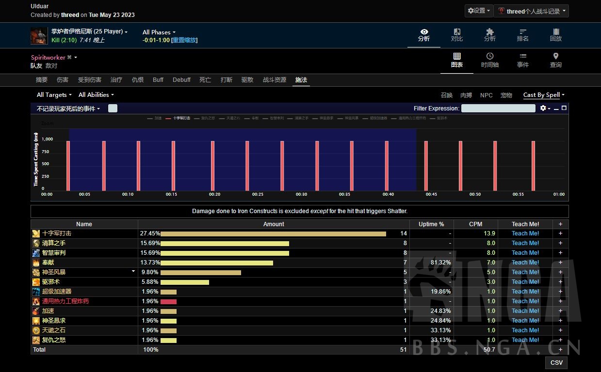Click the CSV export button
The width and height of the screenshot is (601, 372).
pyautogui.click(x=556, y=363)
